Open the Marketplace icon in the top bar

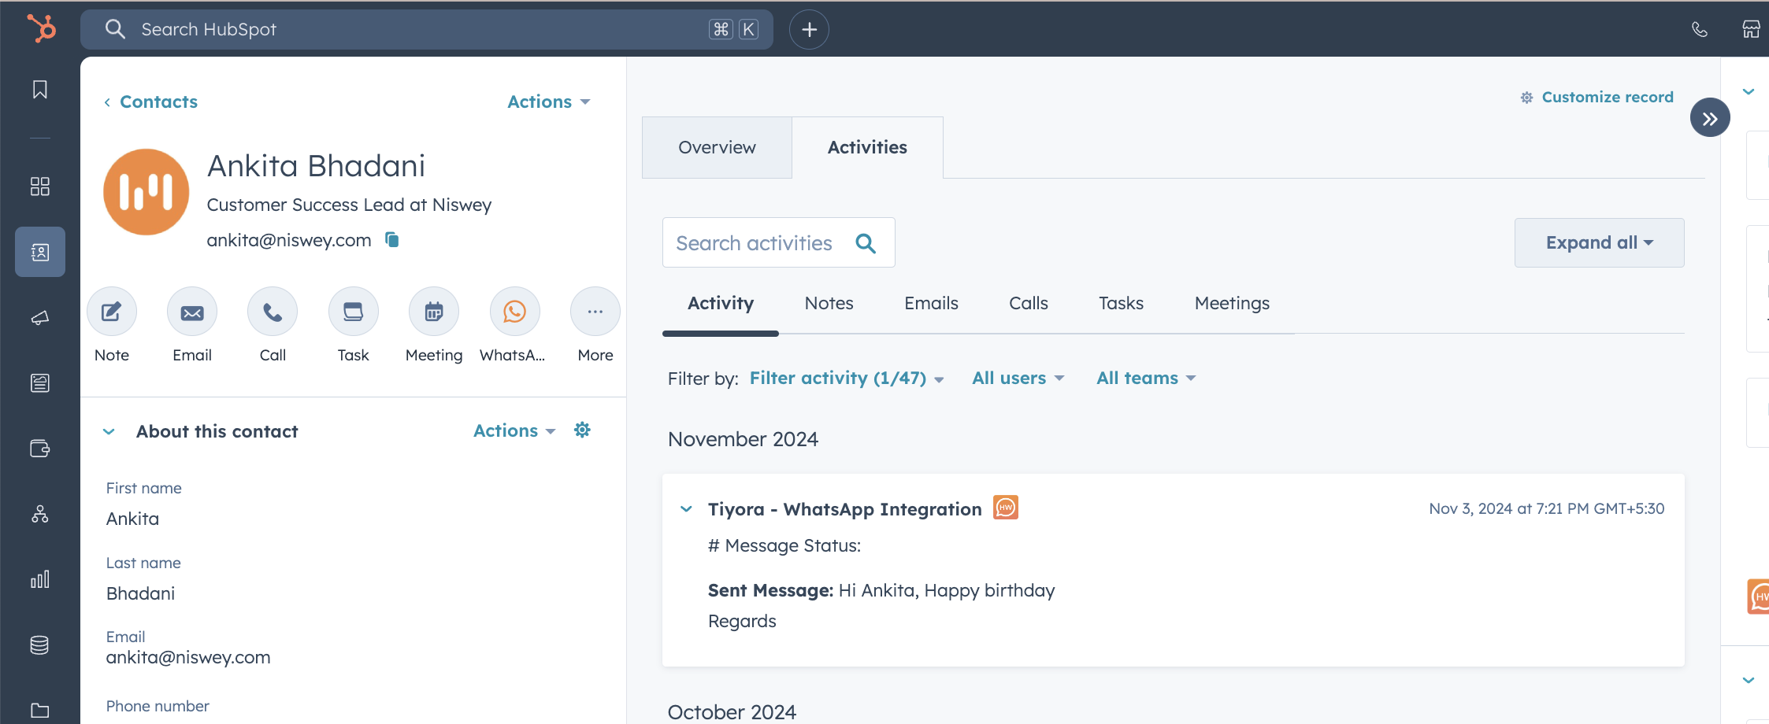[x=1752, y=29]
